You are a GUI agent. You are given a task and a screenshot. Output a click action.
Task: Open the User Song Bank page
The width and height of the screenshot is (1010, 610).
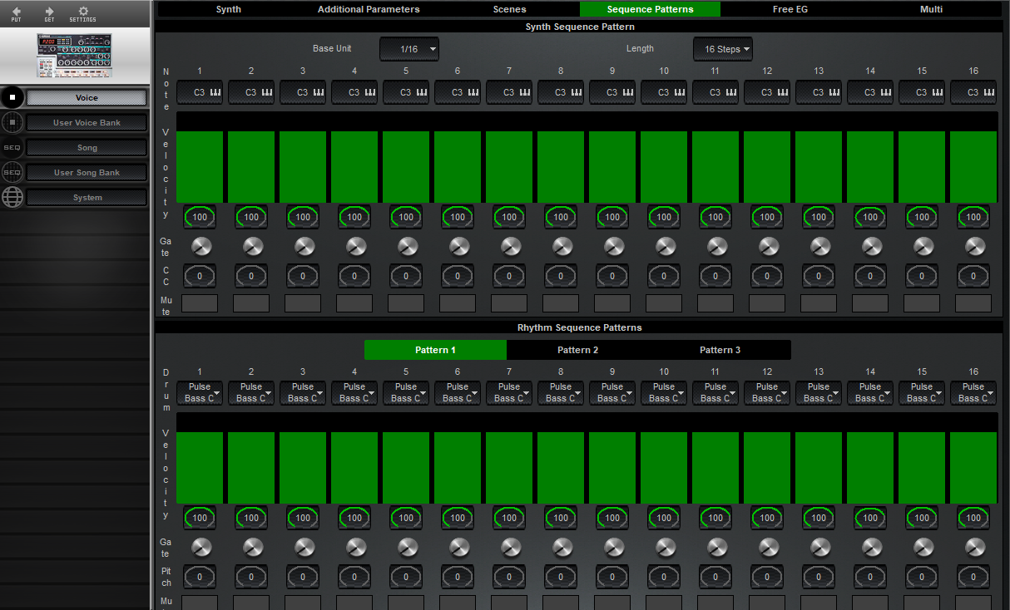pos(87,172)
